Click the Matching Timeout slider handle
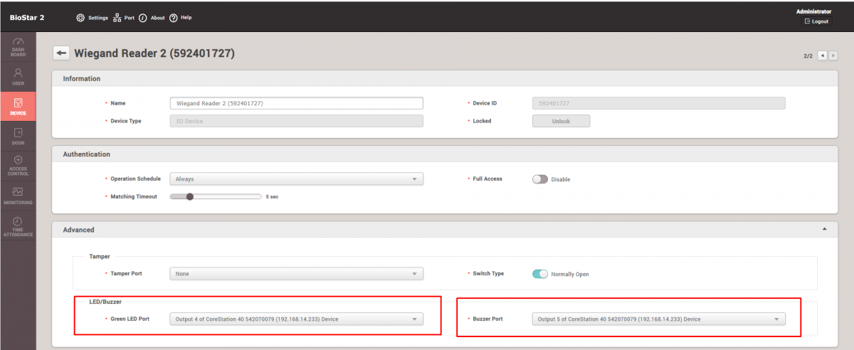Screen dimensions: 854x350 [x=189, y=196]
